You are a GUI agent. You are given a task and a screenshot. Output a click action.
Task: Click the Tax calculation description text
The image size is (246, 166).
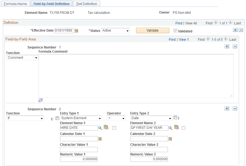(x=99, y=13)
